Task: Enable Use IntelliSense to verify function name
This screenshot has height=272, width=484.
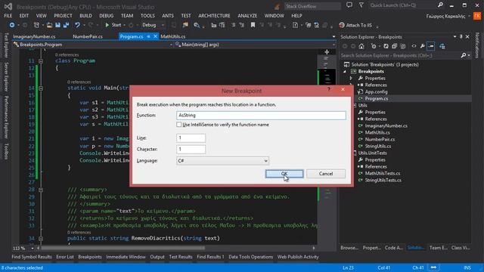Action: tap(178, 125)
